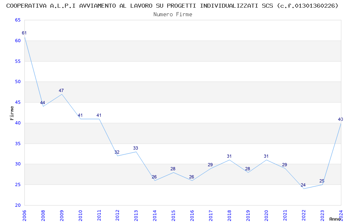345x223 pixels.
Task: Click the 20 y-axis tick label
Action: 18,205
